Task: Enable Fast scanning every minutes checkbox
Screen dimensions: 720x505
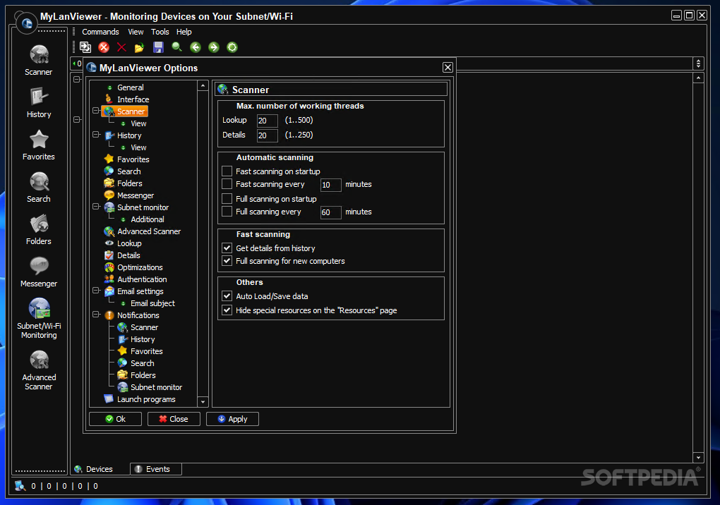Action: point(227,184)
